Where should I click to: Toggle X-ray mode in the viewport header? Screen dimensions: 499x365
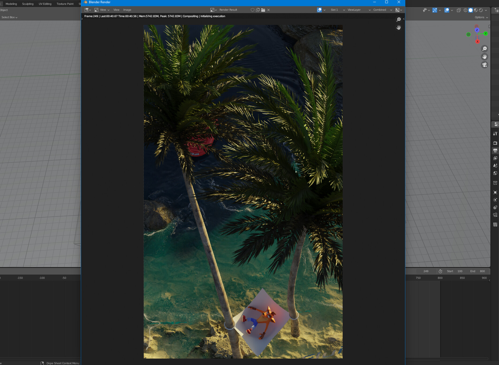click(459, 10)
